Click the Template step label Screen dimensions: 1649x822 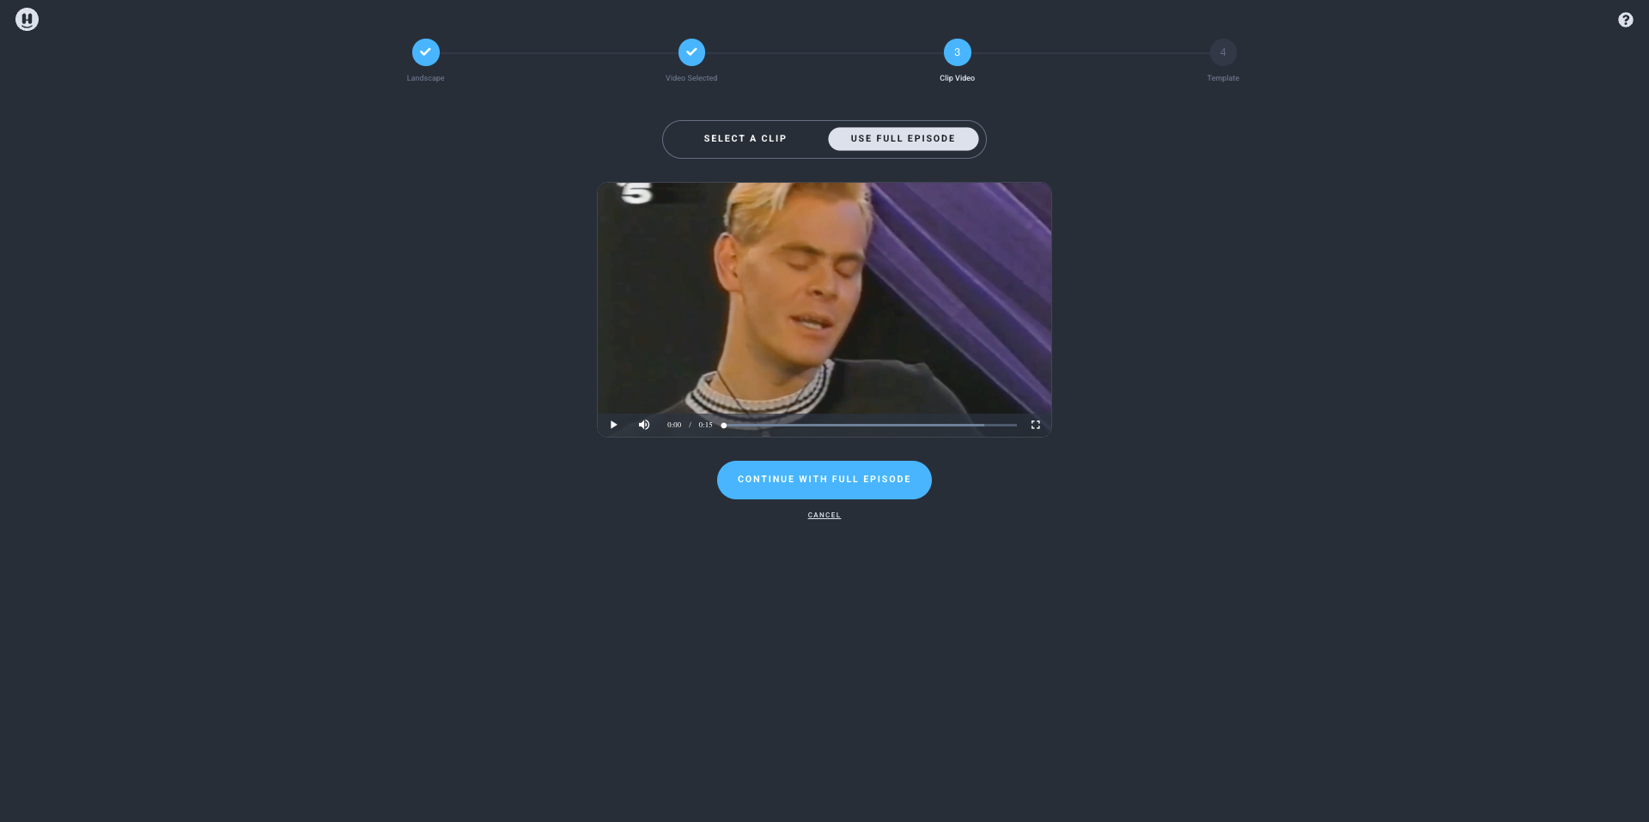pos(1223,78)
